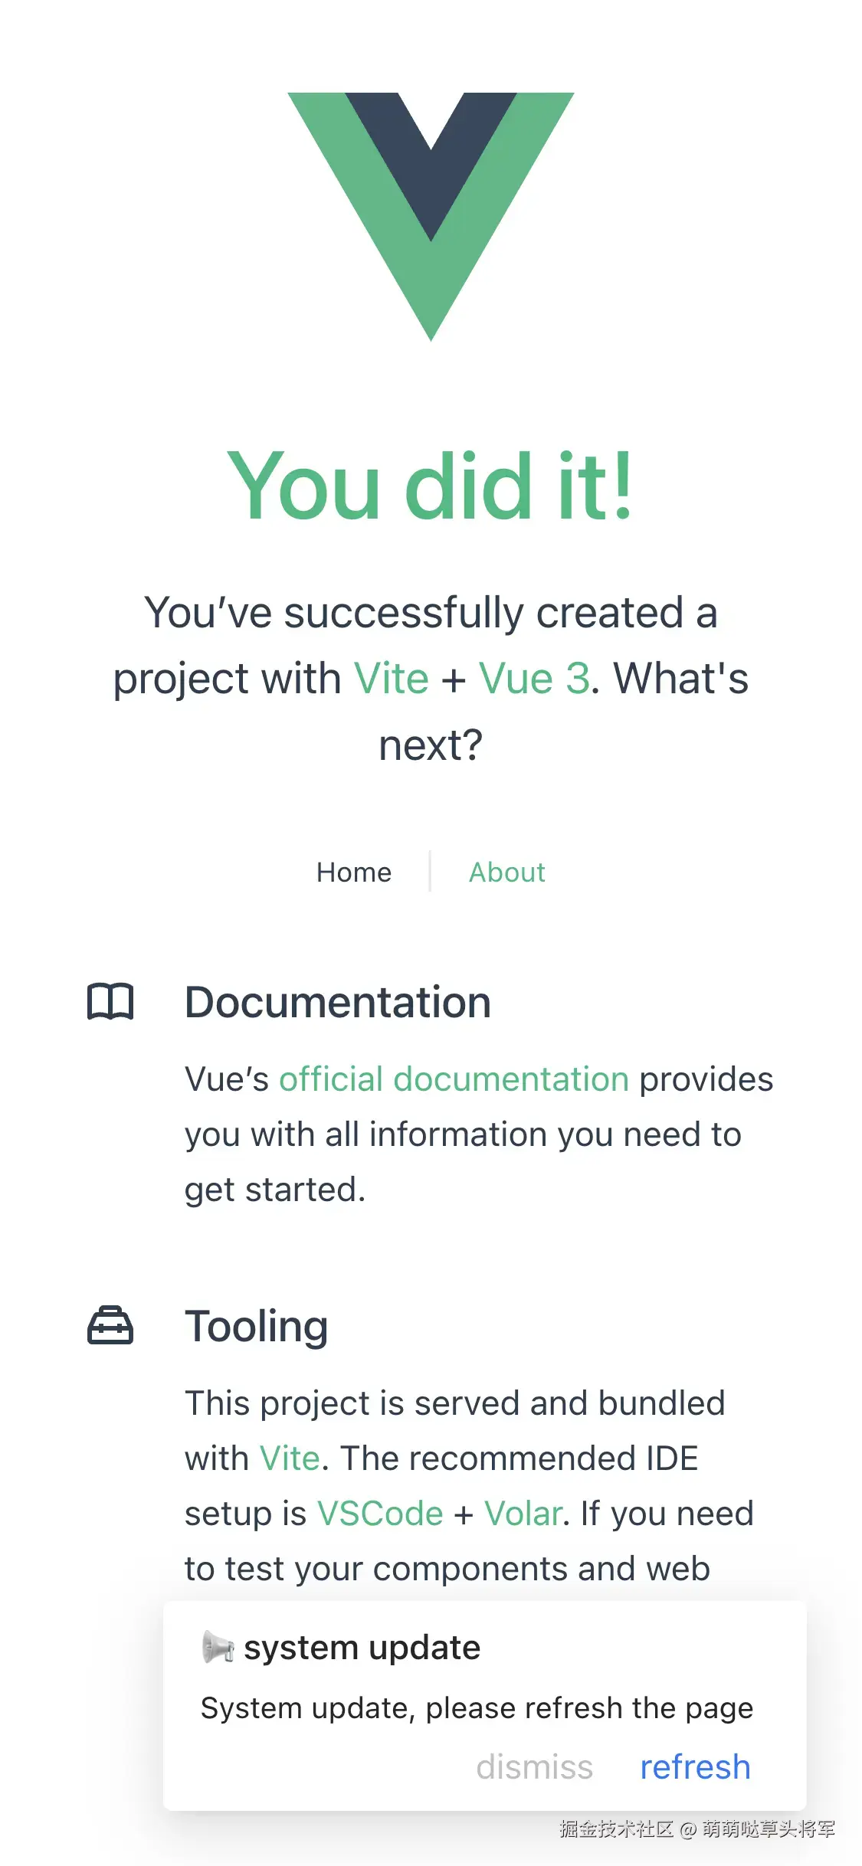The width and height of the screenshot is (862, 1866).
Task: Click the Tooling toolbox icon
Action: tap(110, 1325)
